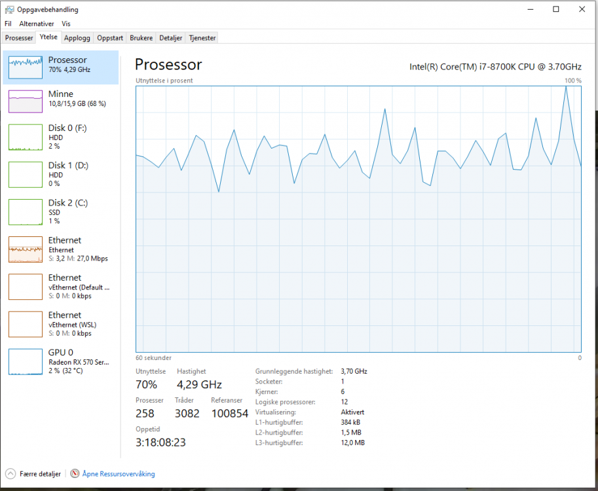Open the Fil menu

pyautogui.click(x=8, y=24)
